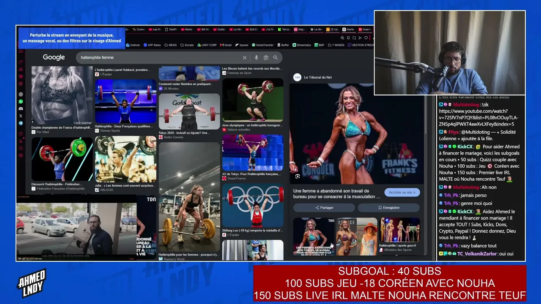Open the ÀBLOCK! Julia image result
Viewport: 541px width, 304px height.
coord(126,159)
